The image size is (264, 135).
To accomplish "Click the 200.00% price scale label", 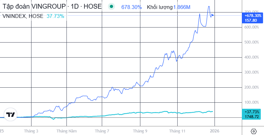I will coord(251,87).
